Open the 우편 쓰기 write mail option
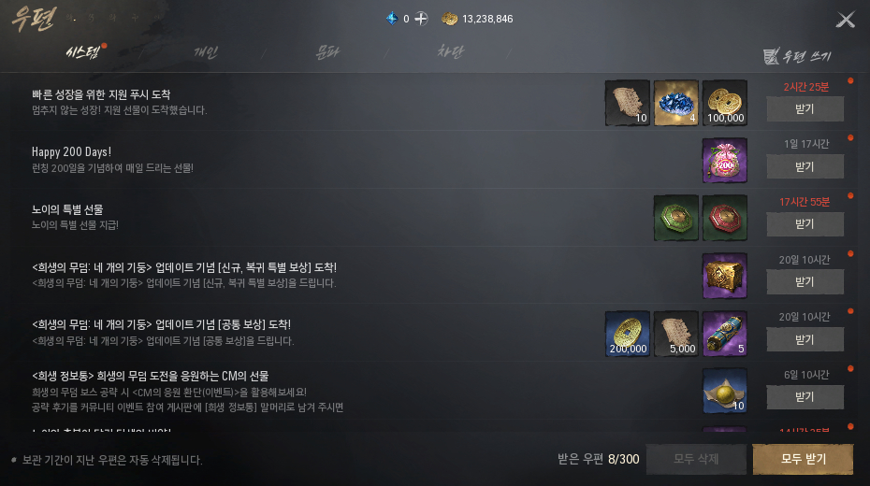 [797, 55]
